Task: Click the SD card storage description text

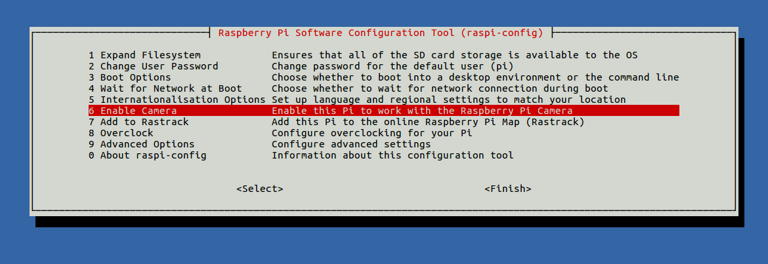Action: pos(454,55)
